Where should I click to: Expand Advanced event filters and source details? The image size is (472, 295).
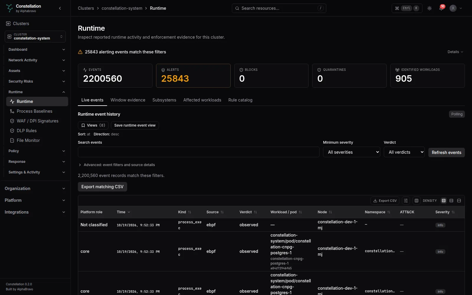[x=117, y=165]
